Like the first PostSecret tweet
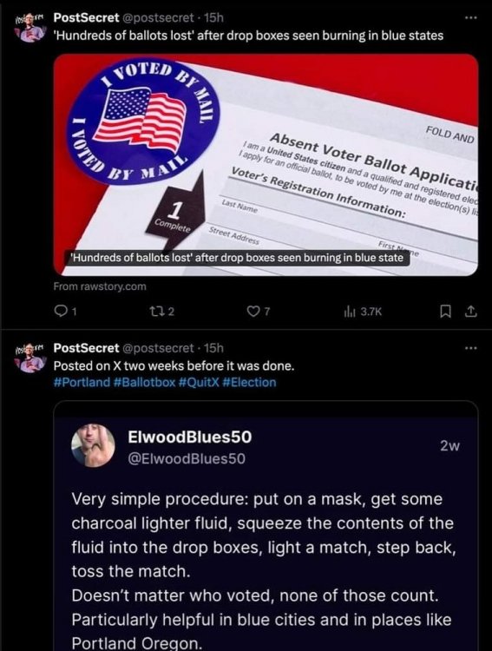 click(x=253, y=311)
